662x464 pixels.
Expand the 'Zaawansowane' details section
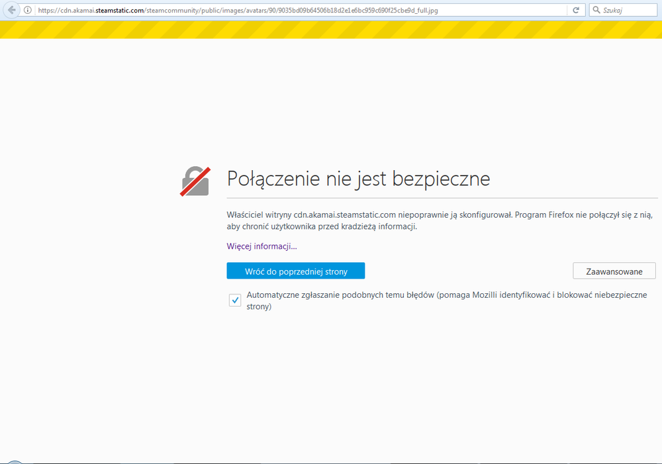coord(614,271)
